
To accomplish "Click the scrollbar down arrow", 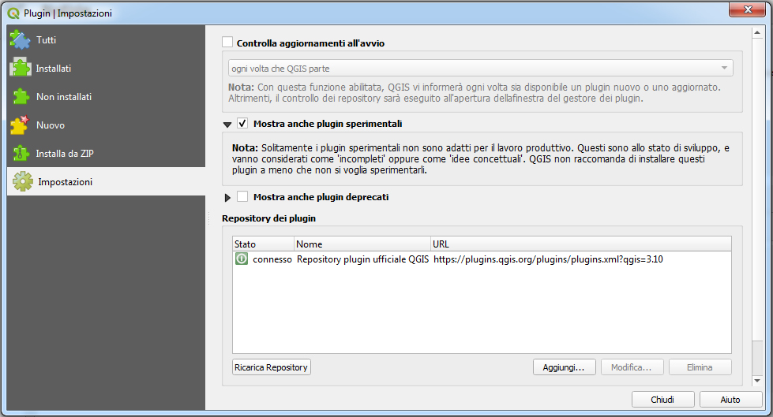I will pos(757,381).
